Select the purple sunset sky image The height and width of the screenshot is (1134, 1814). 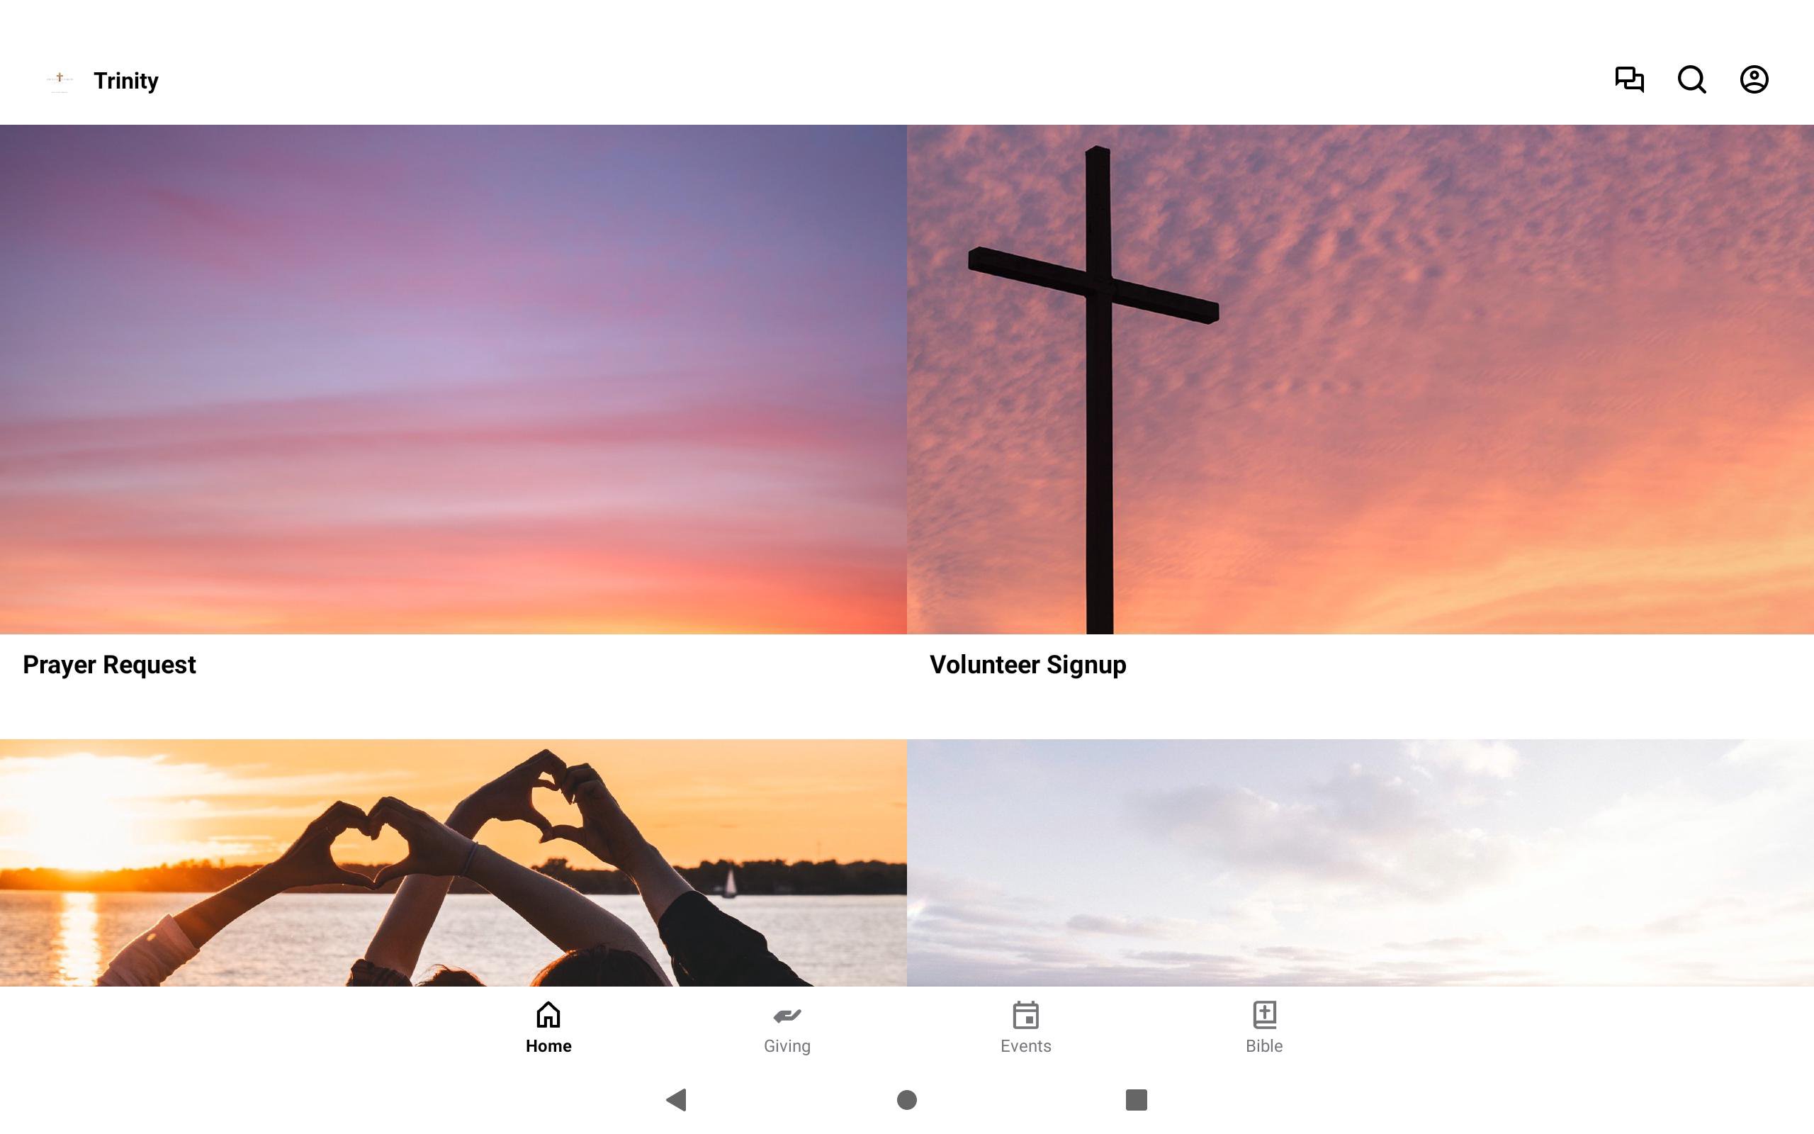pos(453,379)
